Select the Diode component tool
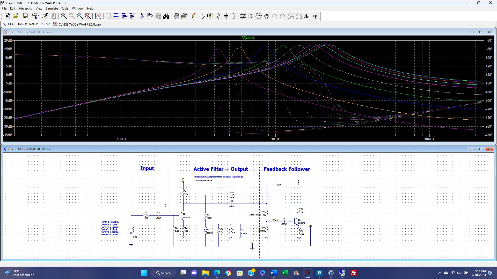Viewport: 497px width, 279px height. [243, 16]
